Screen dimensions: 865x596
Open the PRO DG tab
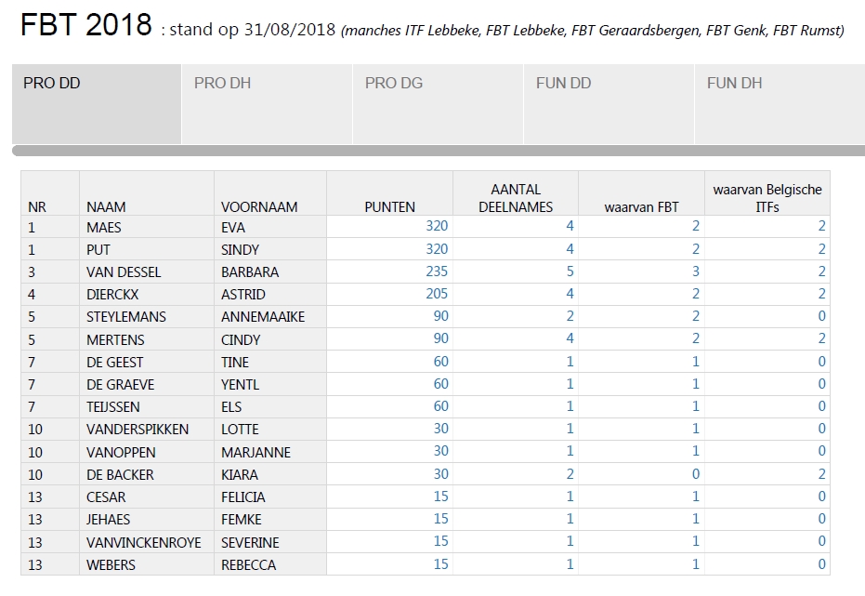coord(394,84)
